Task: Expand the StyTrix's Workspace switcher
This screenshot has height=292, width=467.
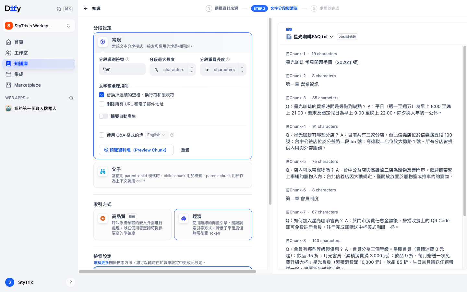Action: [x=39, y=26]
